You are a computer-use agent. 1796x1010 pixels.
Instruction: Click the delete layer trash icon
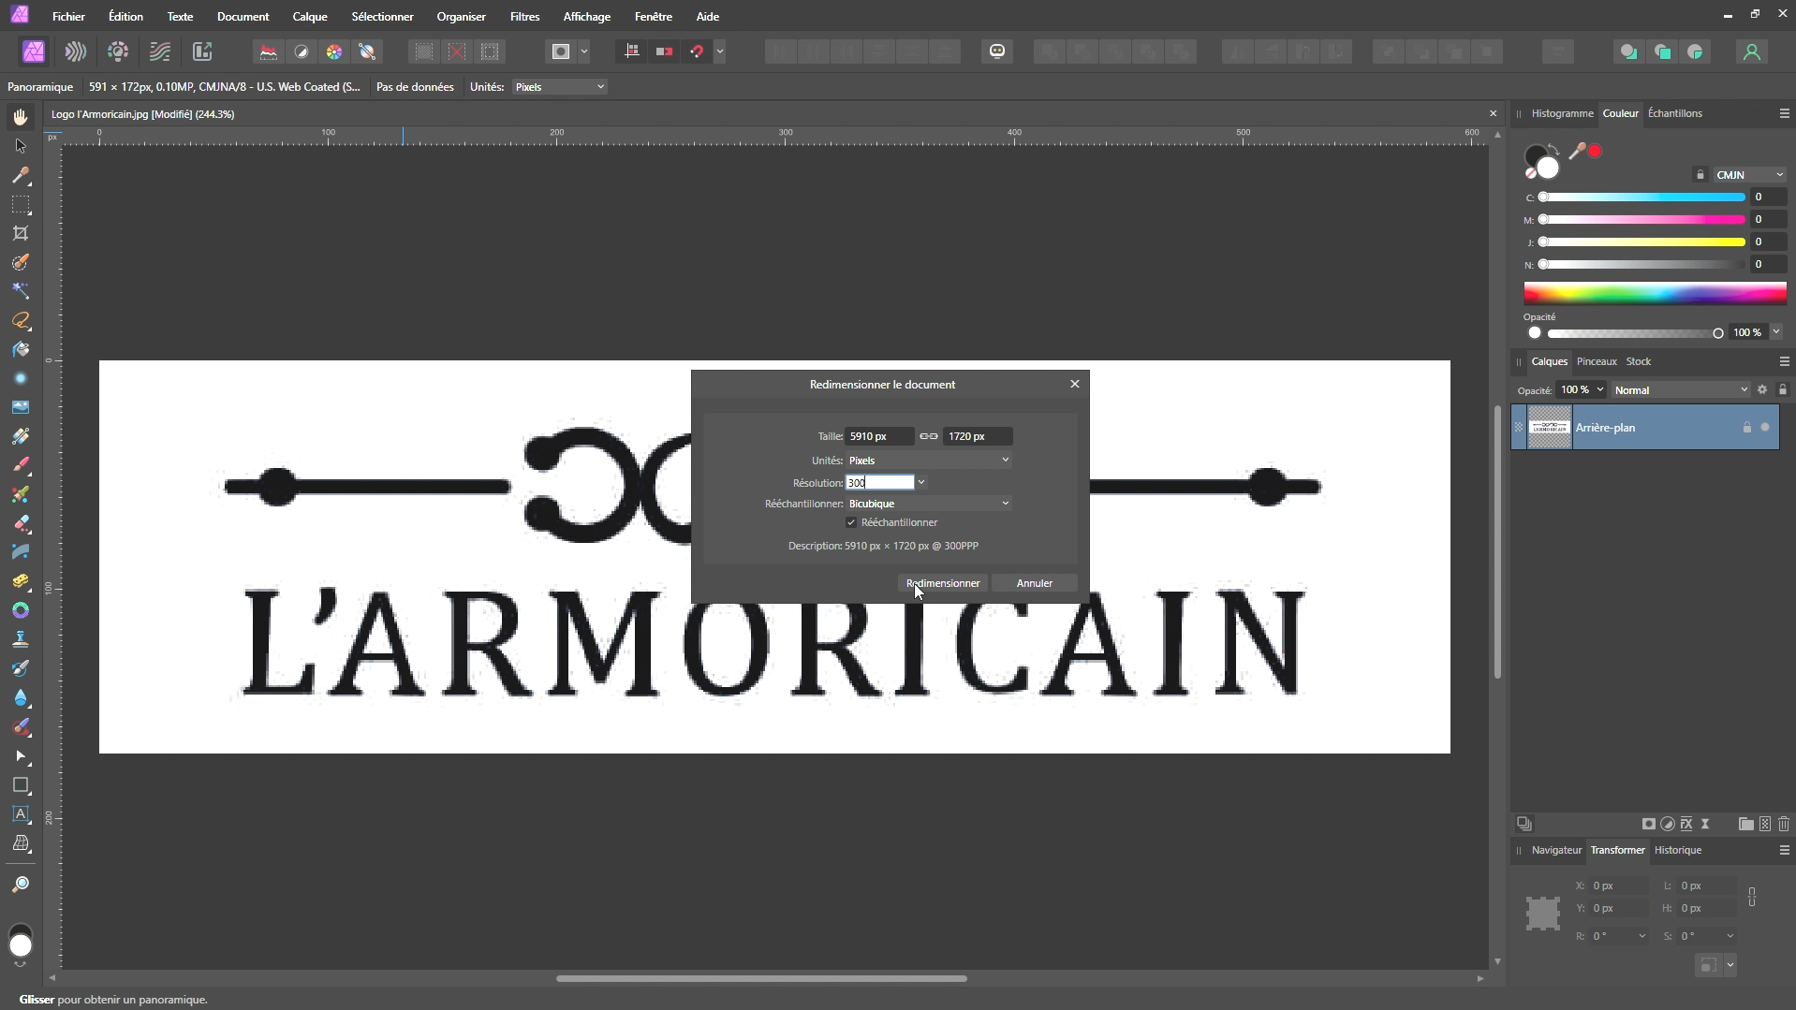pos(1783,824)
